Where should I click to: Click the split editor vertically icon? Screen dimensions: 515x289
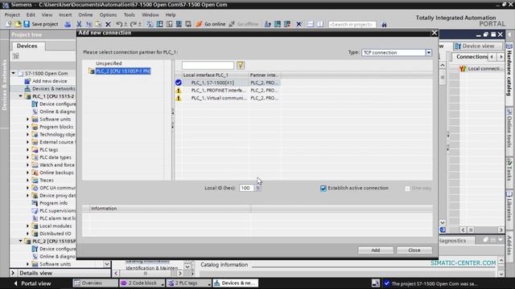320,24
